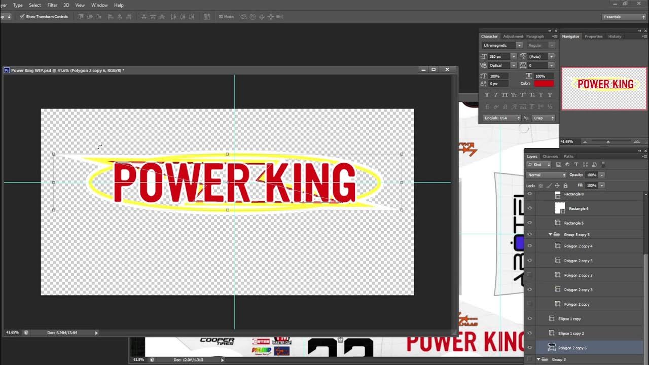Screen dimensions: 649x365
Task: Click the Opacity 100% field
Action: (592, 175)
